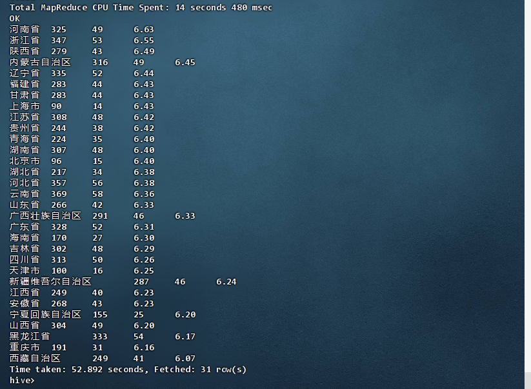
Task: Click the OK status line
Action: click(x=15, y=19)
